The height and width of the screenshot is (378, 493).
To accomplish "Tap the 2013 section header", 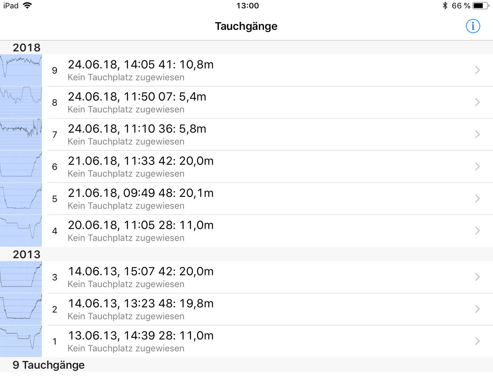I will point(27,254).
